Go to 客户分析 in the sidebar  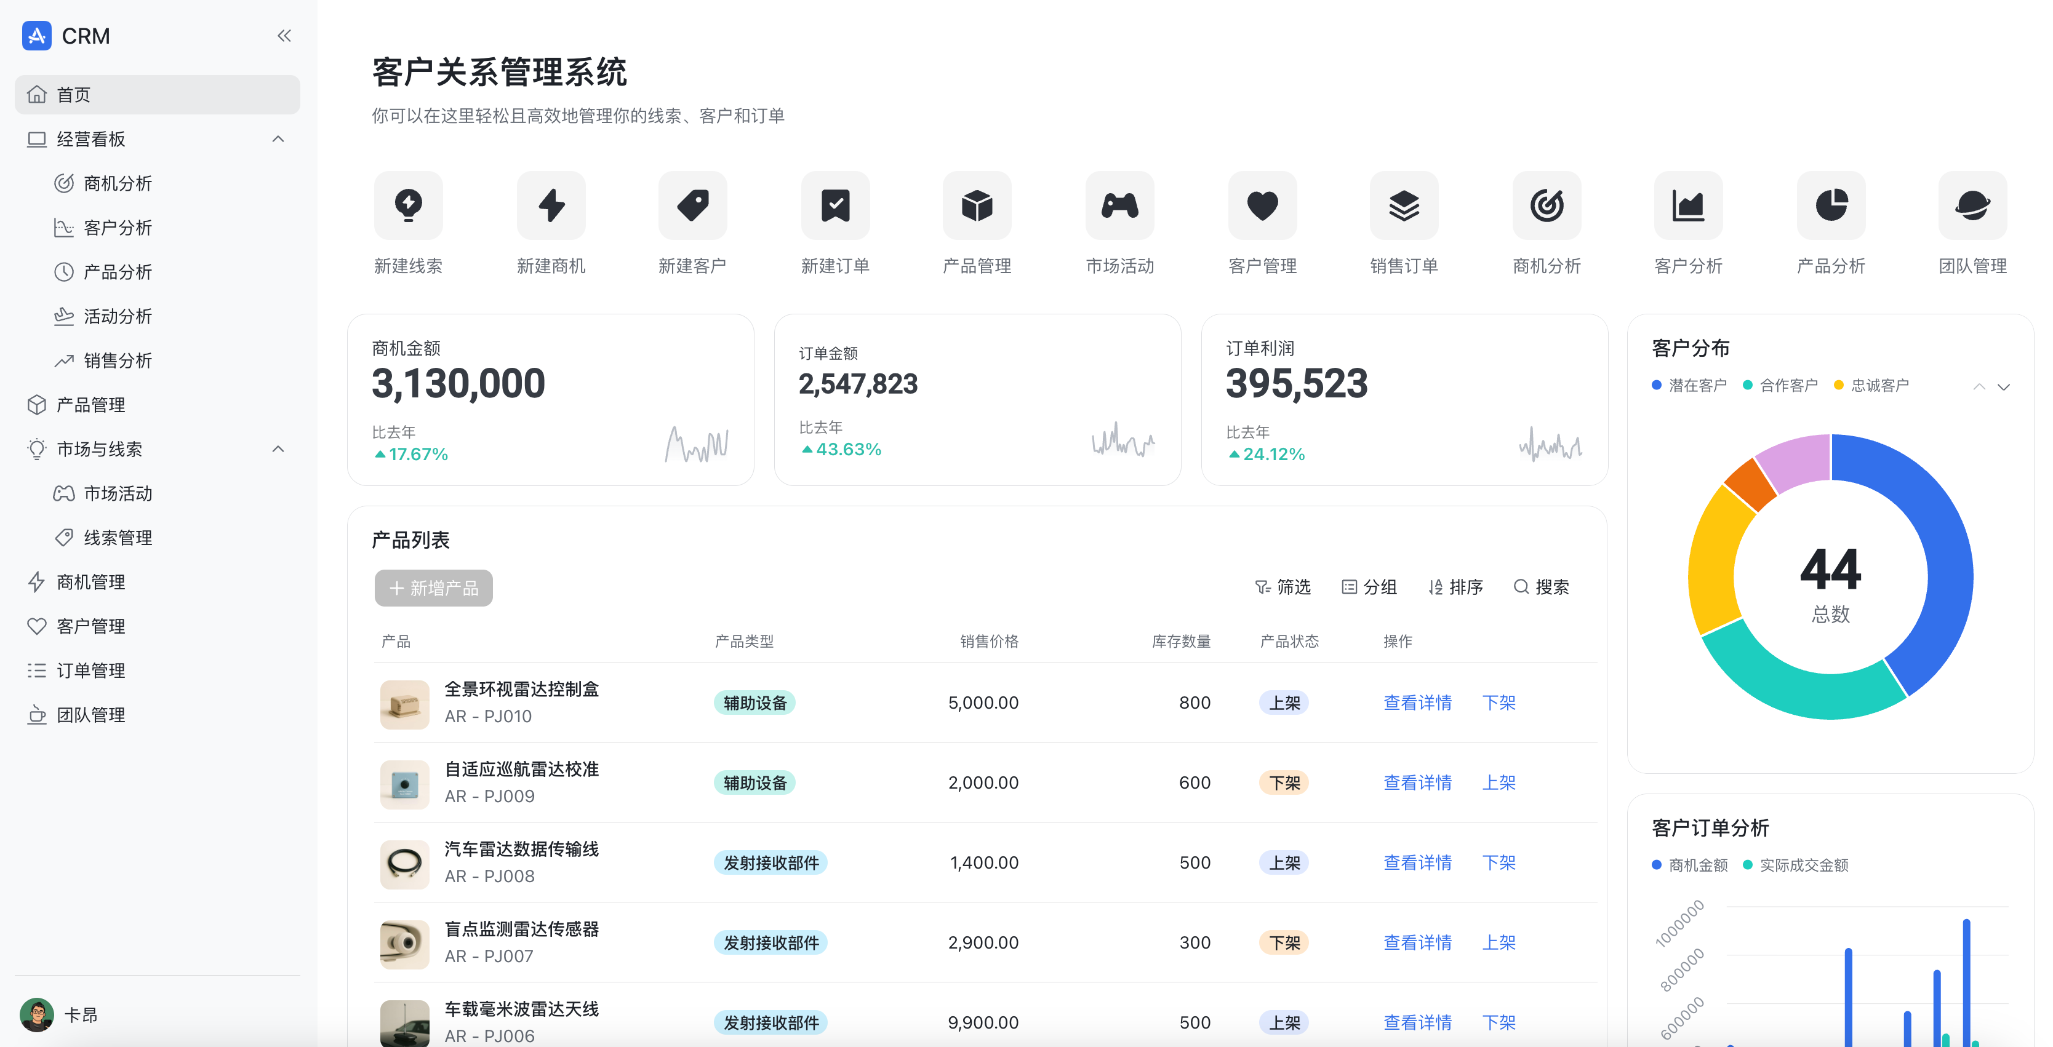[x=118, y=228]
